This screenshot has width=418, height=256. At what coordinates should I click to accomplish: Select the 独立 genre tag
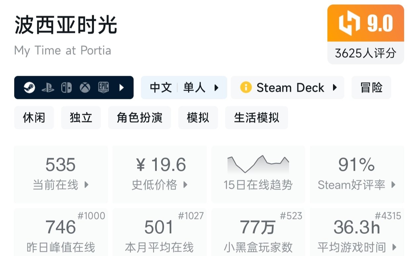coord(81,117)
